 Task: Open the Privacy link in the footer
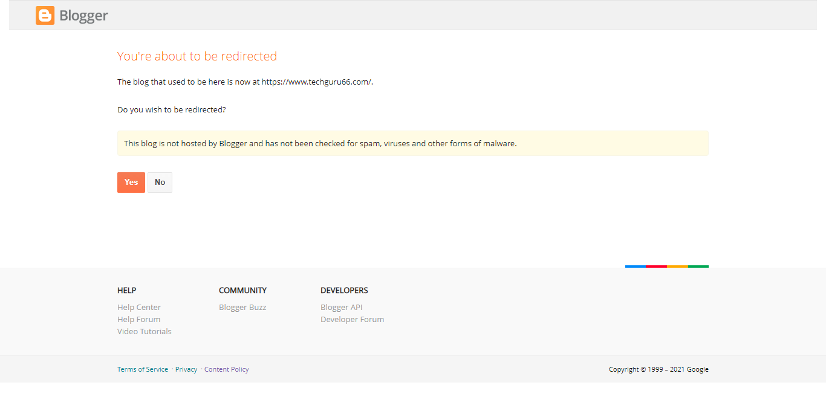186,369
